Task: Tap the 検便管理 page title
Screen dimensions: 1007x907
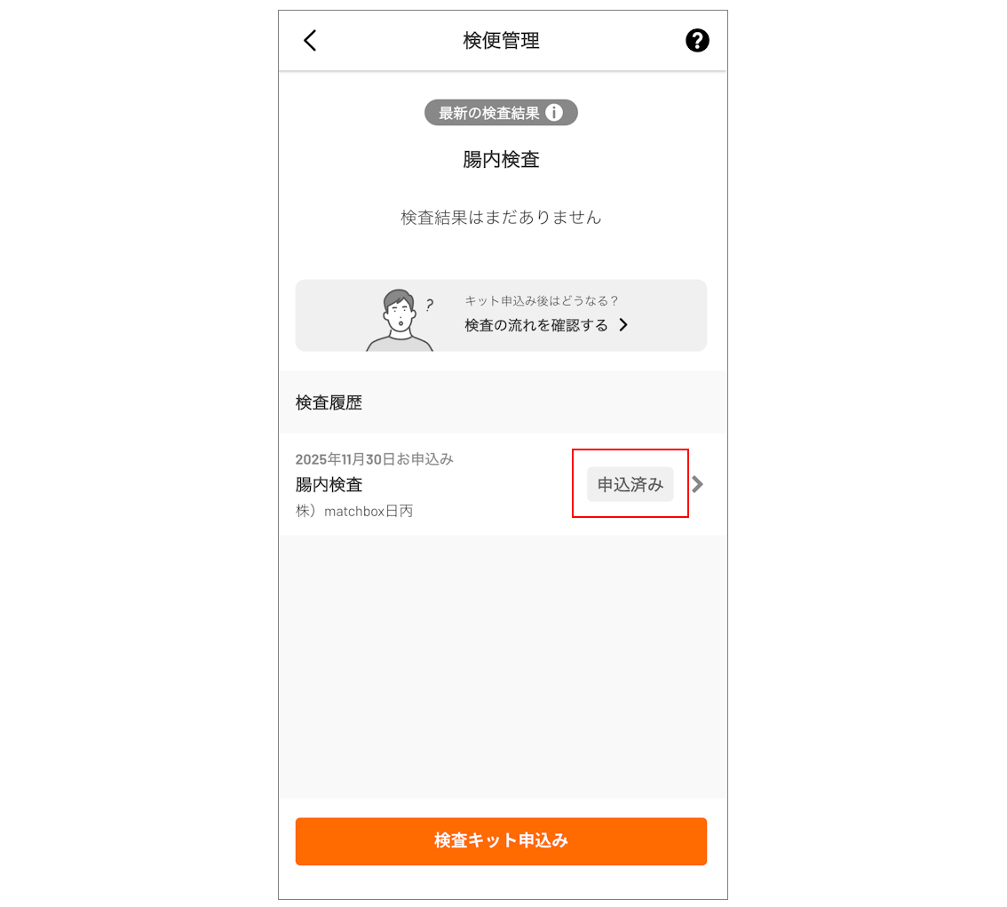Action: (x=501, y=41)
